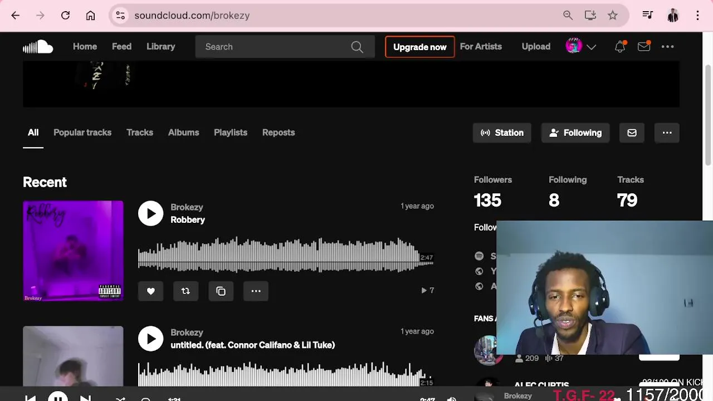Open the messages envelope in header
This screenshot has height=401, width=713.
pos(644,47)
